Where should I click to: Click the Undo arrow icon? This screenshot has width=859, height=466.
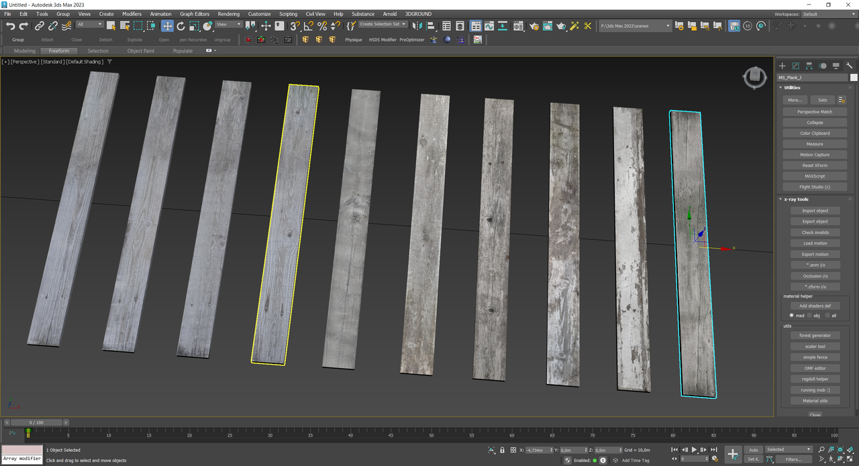coord(10,25)
